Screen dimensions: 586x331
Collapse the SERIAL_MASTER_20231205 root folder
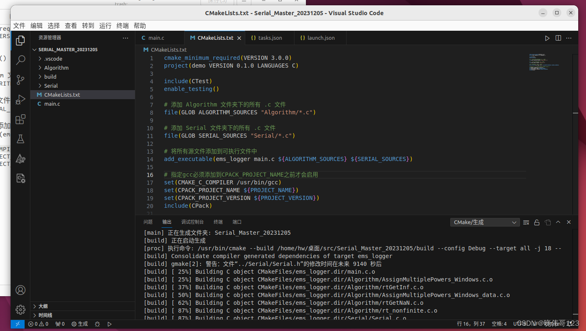[83, 50]
